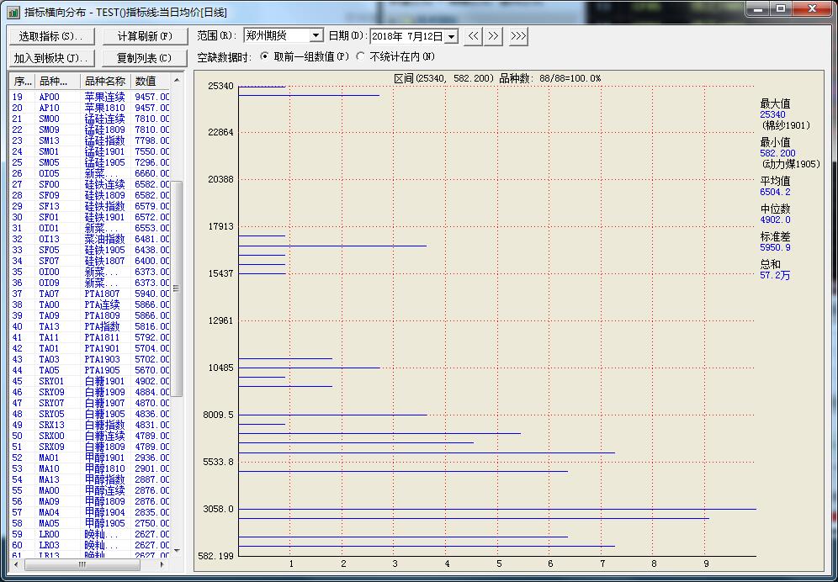
Task: Click the list scroll up arrow
Action: [177, 80]
